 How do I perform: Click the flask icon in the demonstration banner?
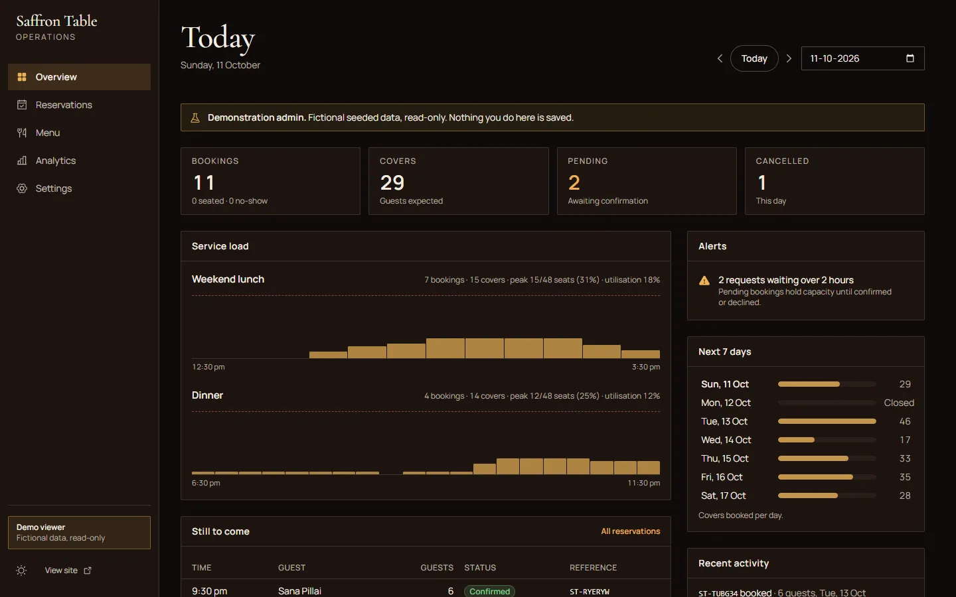tap(195, 118)
